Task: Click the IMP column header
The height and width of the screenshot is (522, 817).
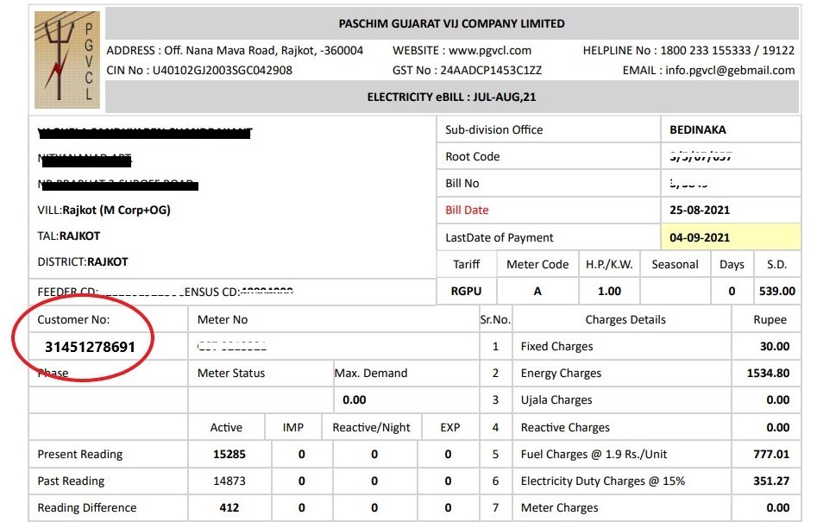Action: pyautogui.click(x=292, y=427)
